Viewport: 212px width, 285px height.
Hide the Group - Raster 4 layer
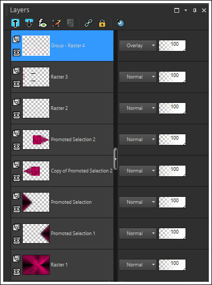tap(16, 53)
